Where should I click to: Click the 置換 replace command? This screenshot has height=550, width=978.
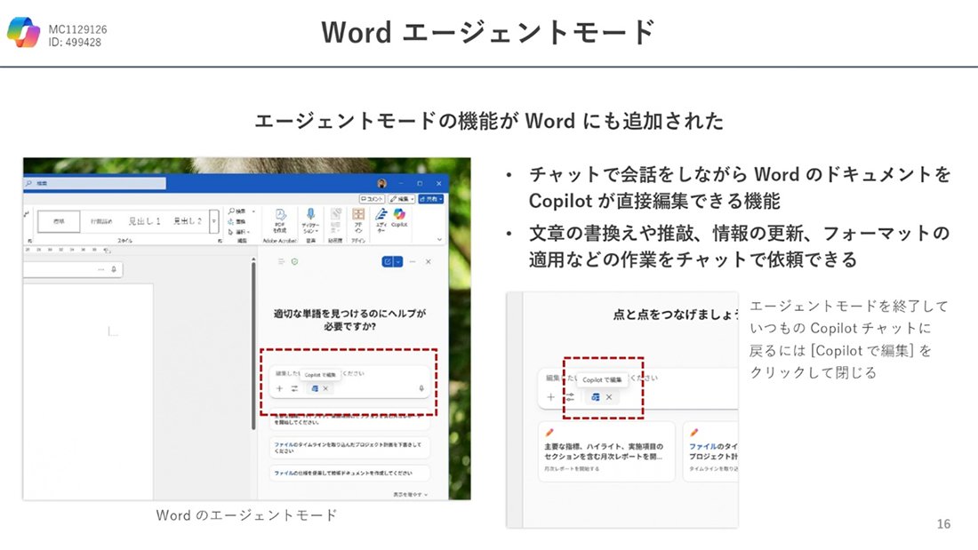click(x=237, y=221)
